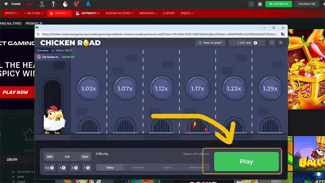Click the red LaLiga icon

76,4
